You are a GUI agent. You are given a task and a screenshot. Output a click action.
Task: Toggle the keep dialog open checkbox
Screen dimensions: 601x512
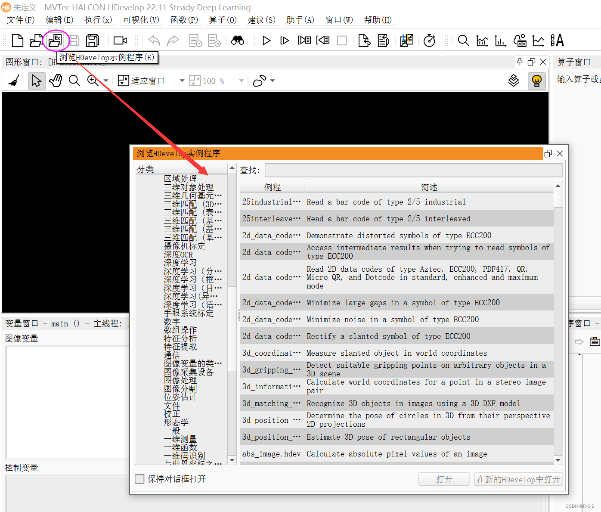tap(140, 479)
